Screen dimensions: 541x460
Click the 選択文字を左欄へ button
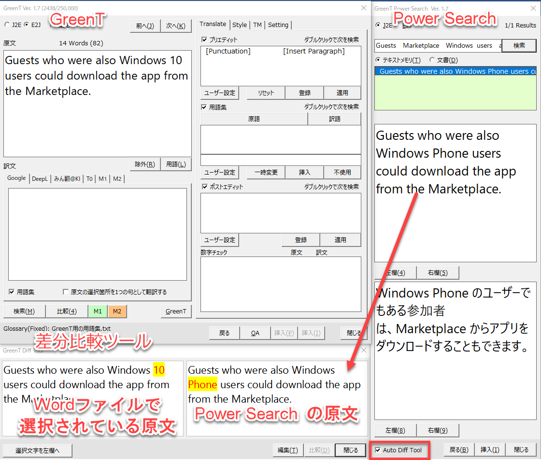pyautogui.click(x=37, y=451)
